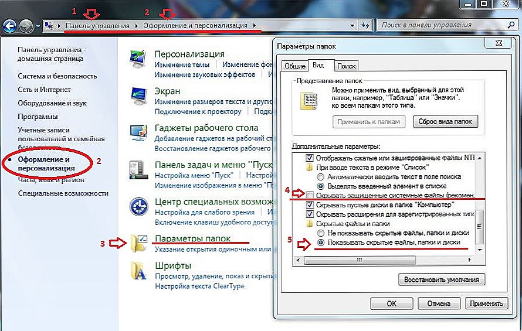
Task: Click the search magnifier icon
Action: point(511,25)
